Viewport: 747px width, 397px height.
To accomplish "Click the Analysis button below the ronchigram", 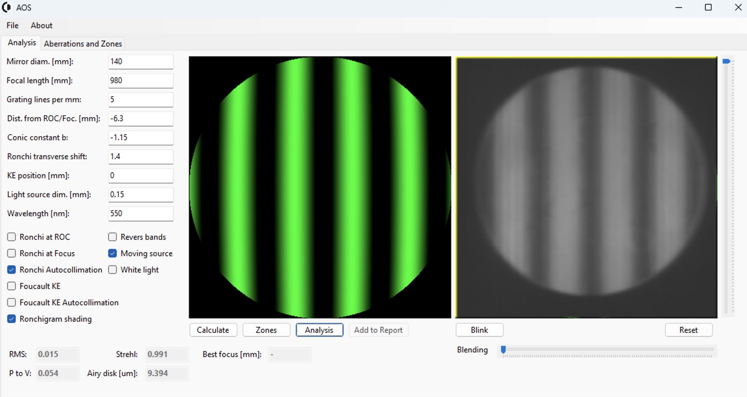I will (319, 330).
